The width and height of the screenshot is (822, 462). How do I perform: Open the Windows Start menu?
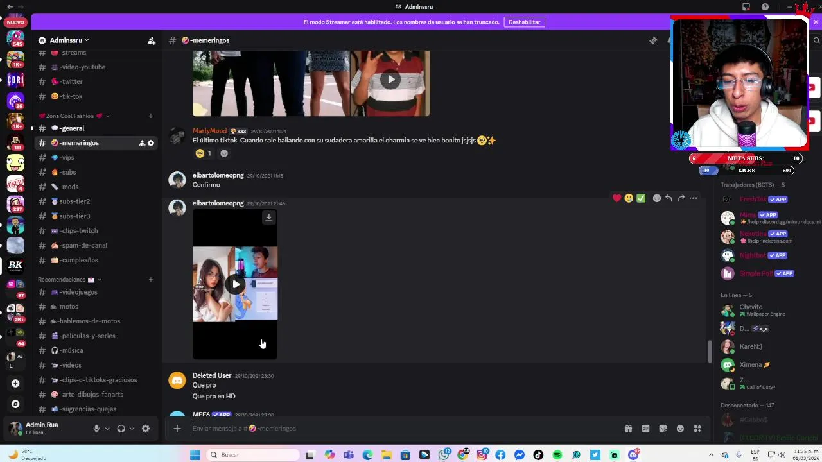(195, 455)
